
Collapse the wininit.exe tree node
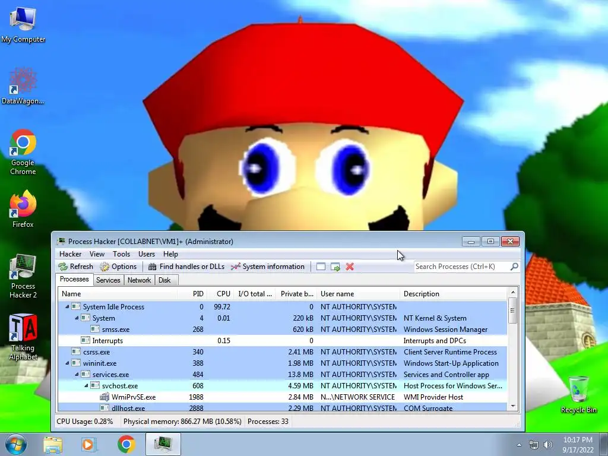click(67, 363)
